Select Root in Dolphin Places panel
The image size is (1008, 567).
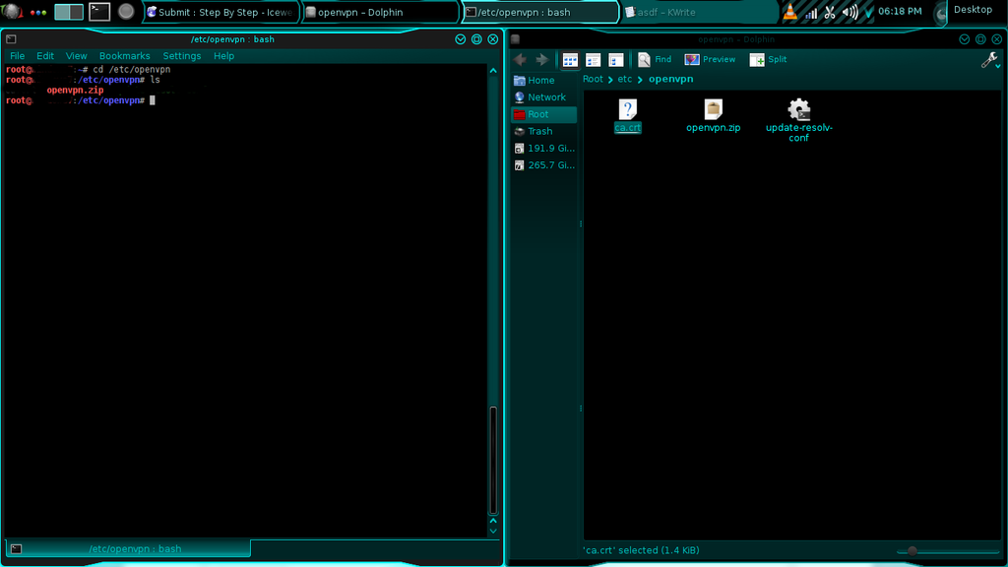(x=543, y=114)
